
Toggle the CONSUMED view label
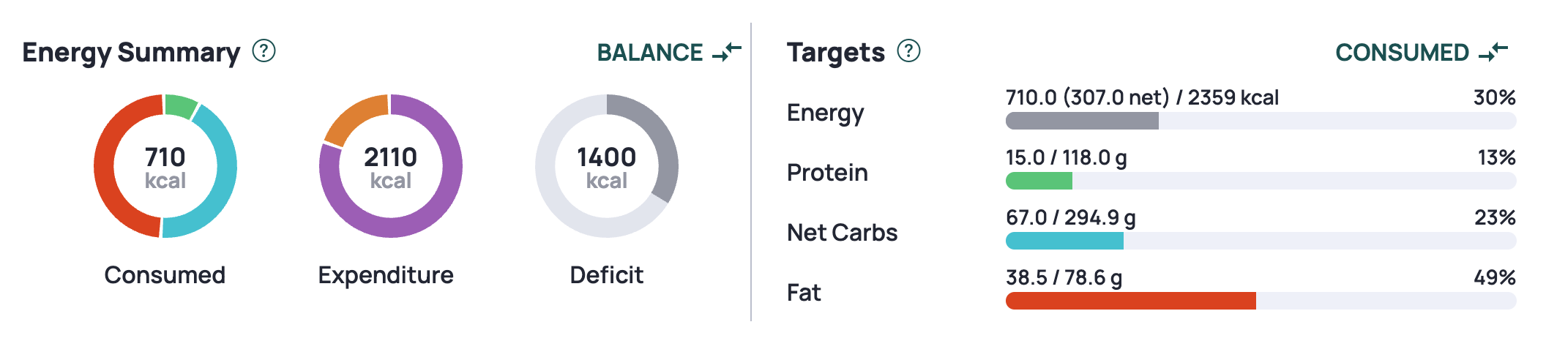click(1402, 53)
